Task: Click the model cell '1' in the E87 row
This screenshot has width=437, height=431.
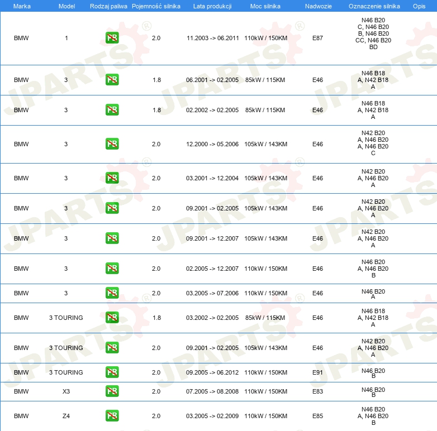Action: pos(66,38)
